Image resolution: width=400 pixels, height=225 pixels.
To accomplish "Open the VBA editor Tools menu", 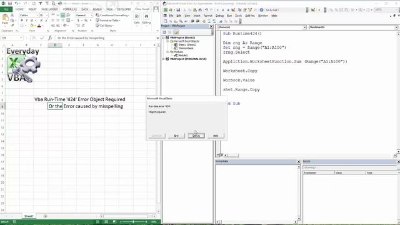I will (x=239, y=16).
